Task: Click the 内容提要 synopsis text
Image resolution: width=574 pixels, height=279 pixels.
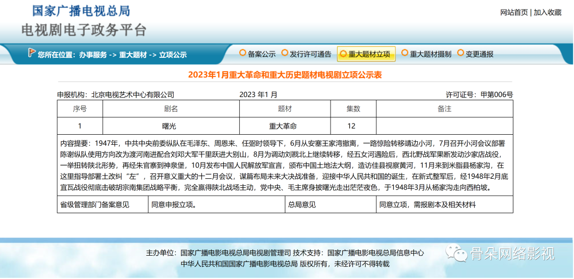Action: tap(285, 165)
